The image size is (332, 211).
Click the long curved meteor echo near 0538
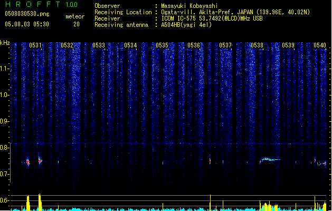270,160
